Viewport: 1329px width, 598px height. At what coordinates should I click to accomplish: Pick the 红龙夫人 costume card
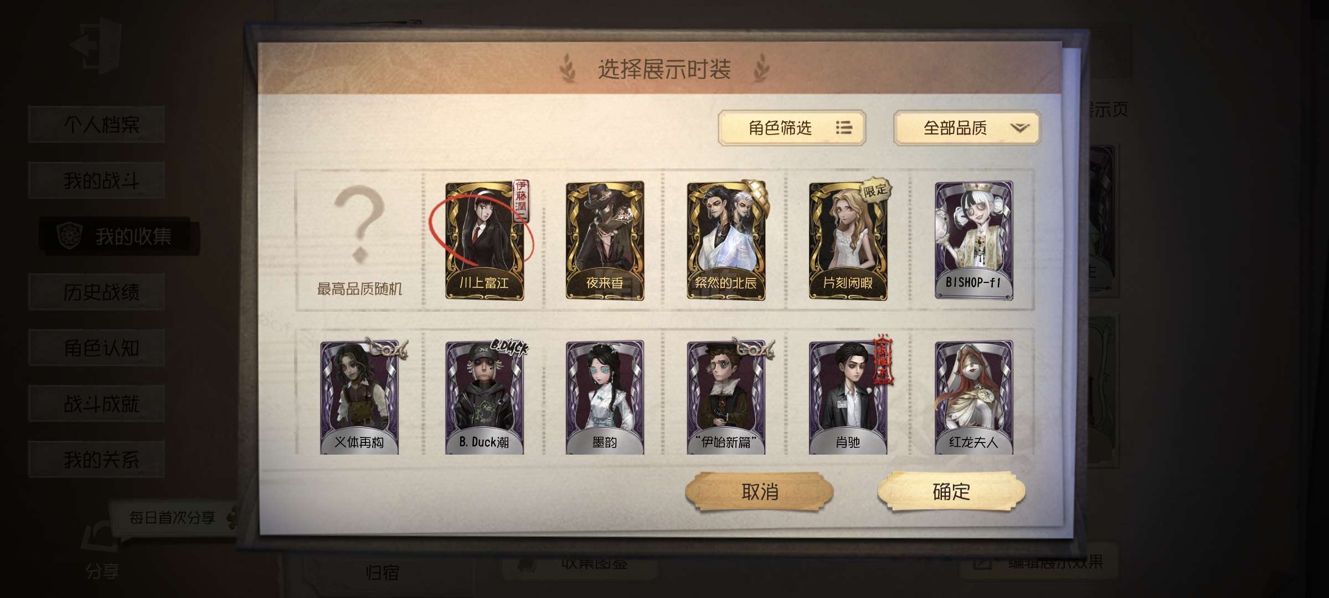pos(973,398)
